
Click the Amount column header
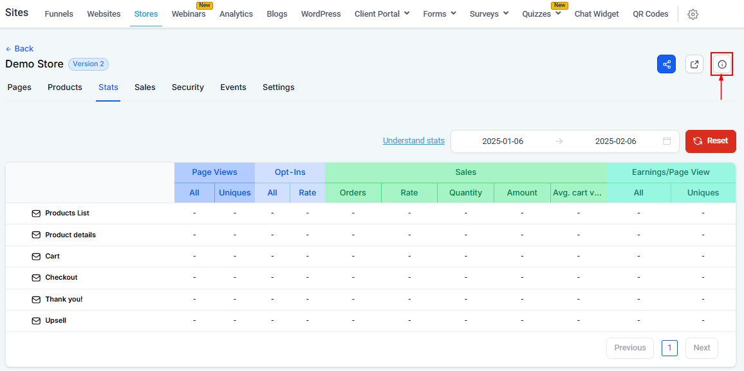coord(522,193)
